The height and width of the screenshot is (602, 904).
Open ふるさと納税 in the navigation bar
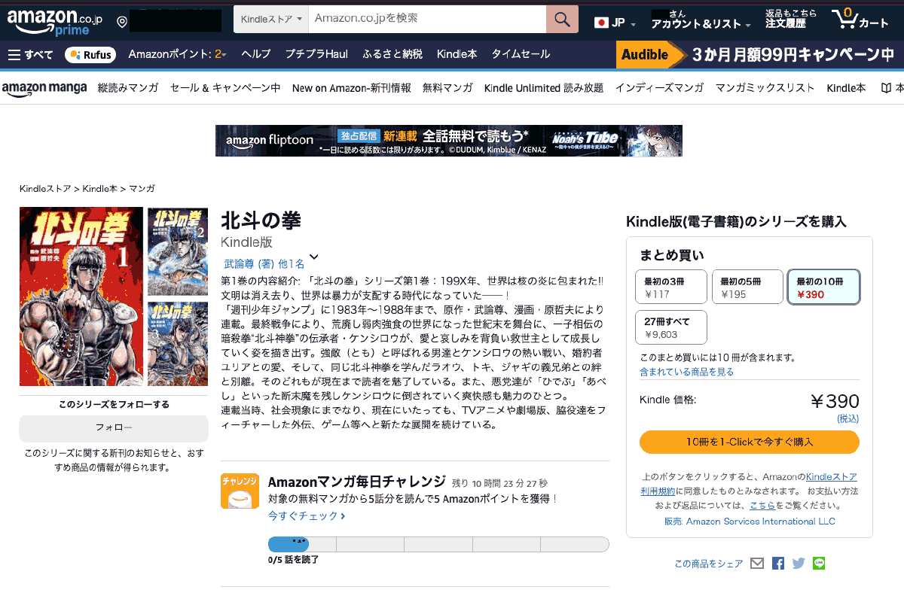pos(392,54)
